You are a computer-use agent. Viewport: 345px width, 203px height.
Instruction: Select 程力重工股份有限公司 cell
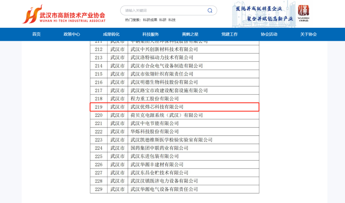point(193,99)
